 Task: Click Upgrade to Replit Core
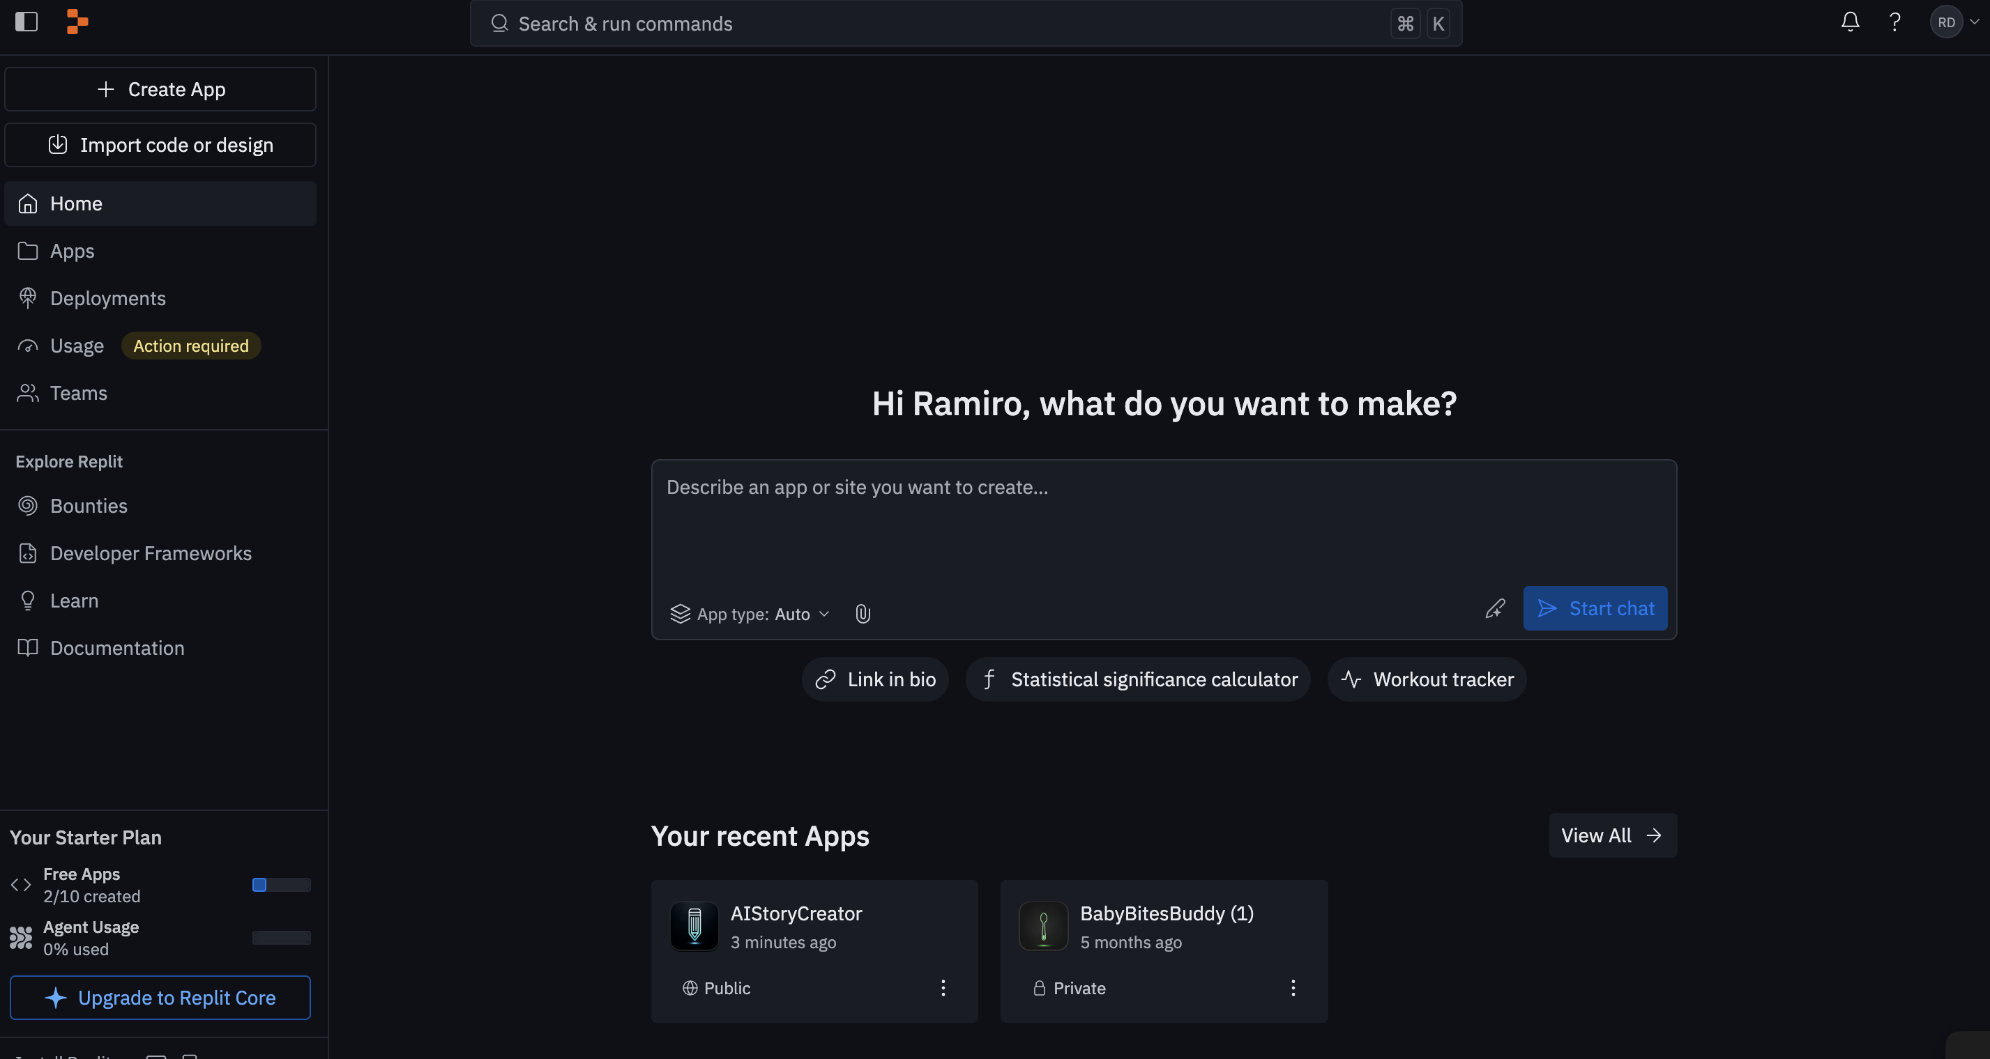pos(160,997)
